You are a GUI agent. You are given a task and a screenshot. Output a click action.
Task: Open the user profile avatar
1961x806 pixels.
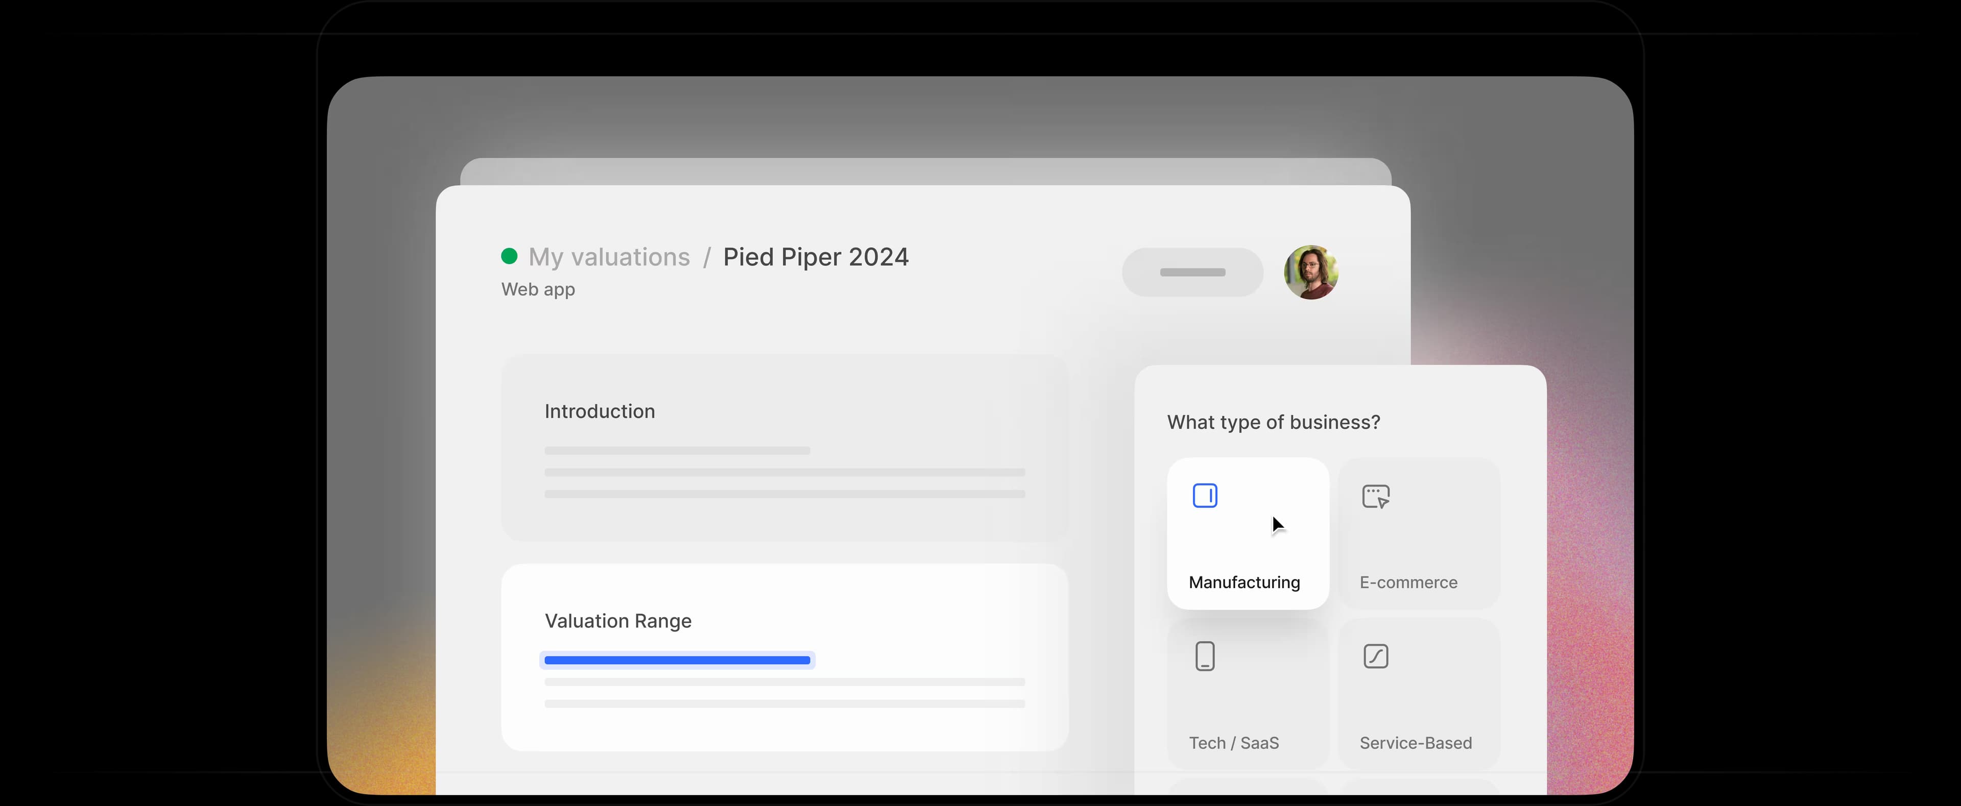(x=1311, y=273)
